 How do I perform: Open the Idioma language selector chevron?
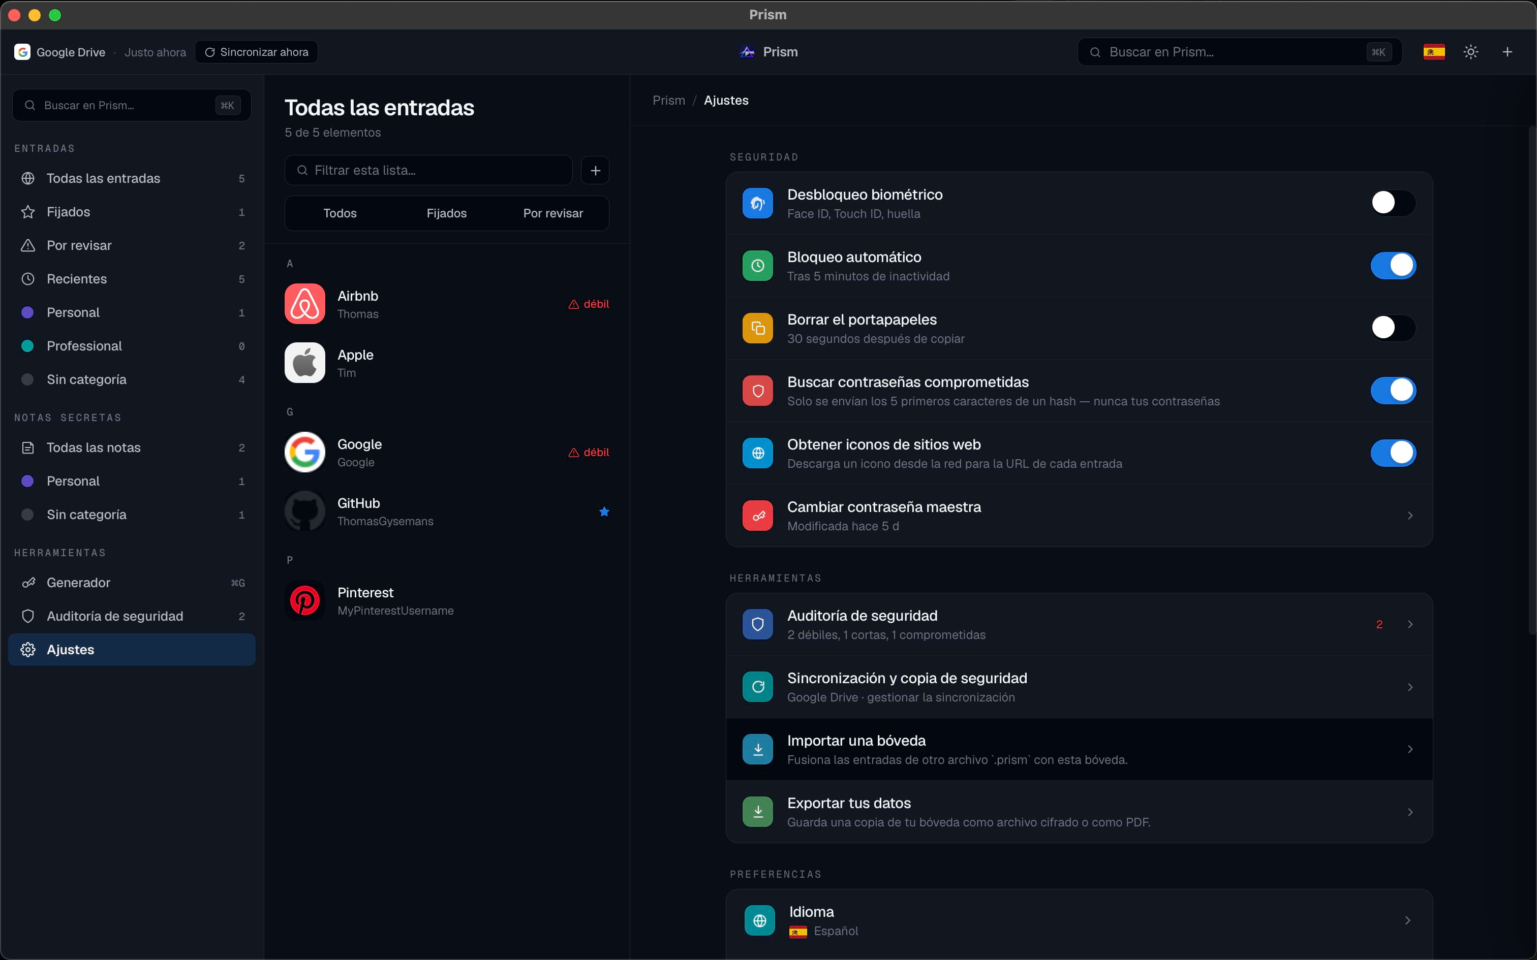point(1408,920)
